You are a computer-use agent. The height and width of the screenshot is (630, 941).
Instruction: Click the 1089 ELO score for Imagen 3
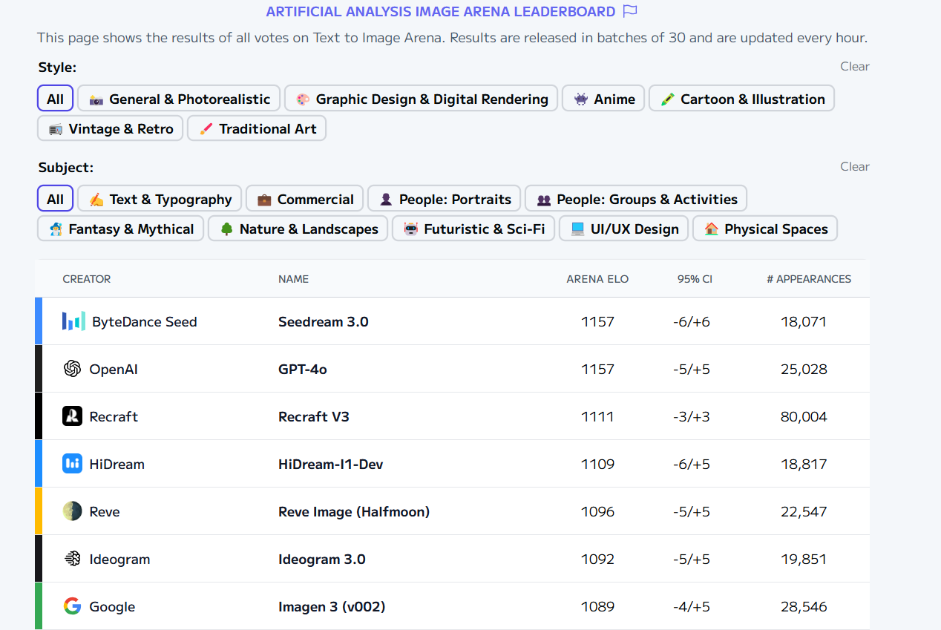click(597, 606)
